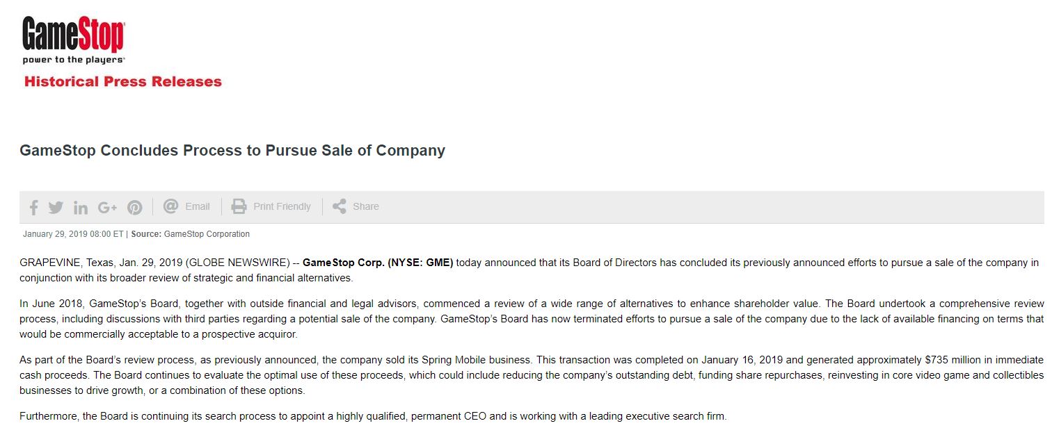Click the share network icon
Image resolution: width=1052 pixels, height=437 pixels.
coord(339,206)
